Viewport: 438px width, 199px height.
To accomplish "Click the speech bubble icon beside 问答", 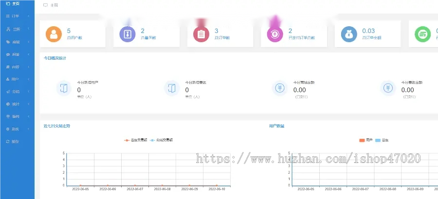I will (8, 55).
